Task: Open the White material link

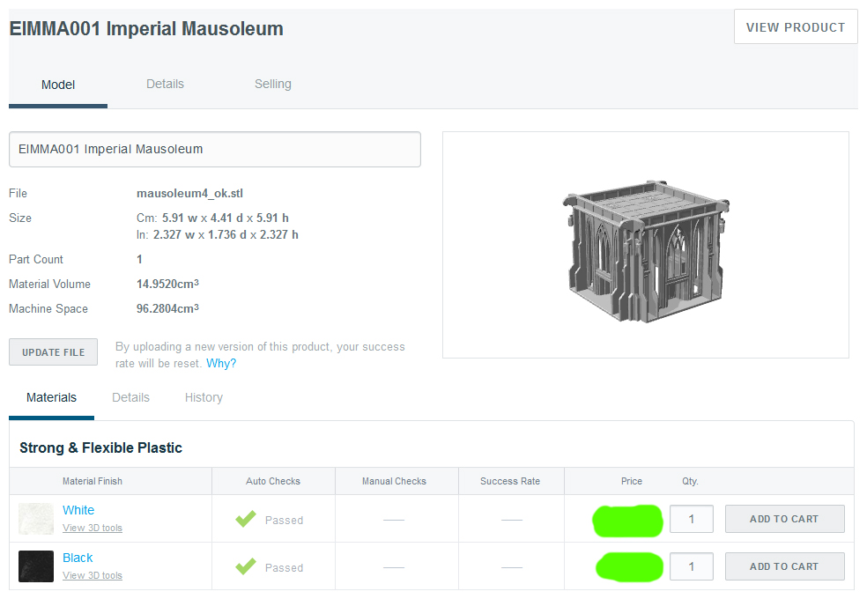Action: pos(78,510)
